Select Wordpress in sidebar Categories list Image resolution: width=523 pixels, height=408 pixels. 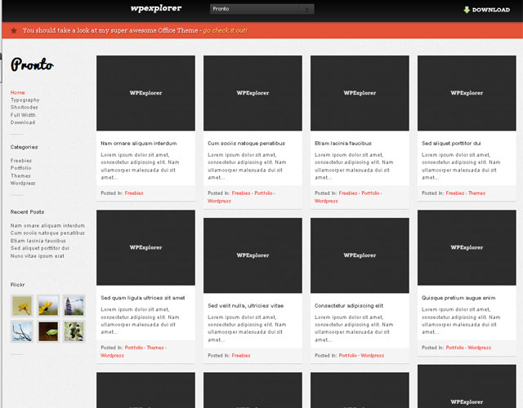[23, 183]
